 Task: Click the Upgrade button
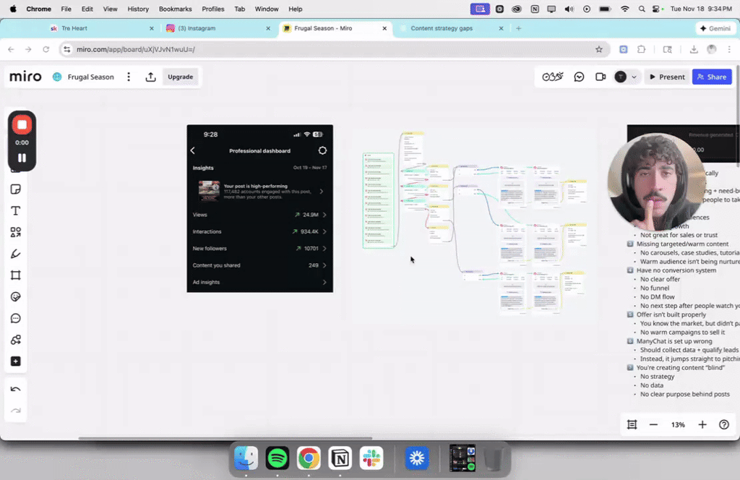180,77
